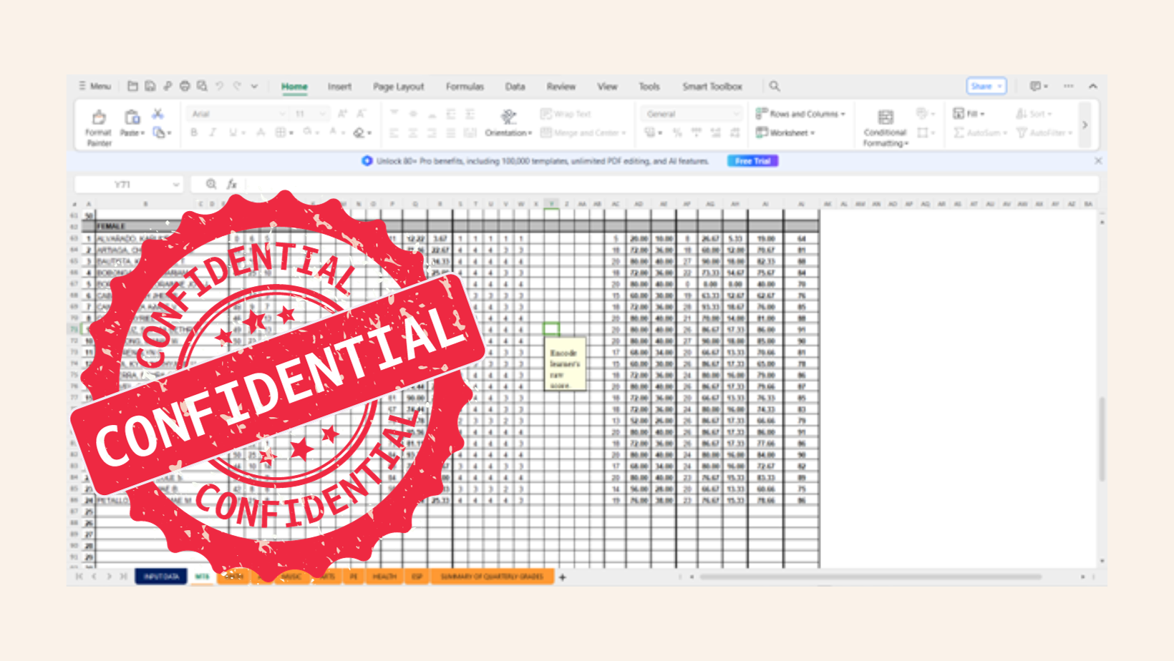
Task: Open the Smart Toolbox tab
Action: [x=712, y=87]
